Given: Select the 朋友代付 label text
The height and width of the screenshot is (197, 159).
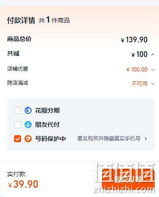Looking at the screenshot, I should point(47,125).
